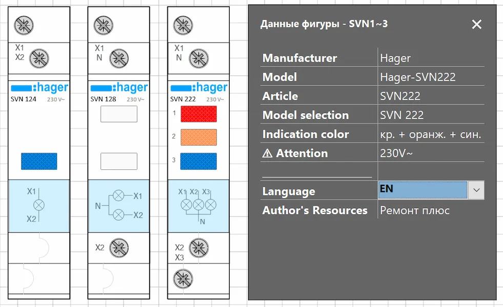503x307 pixels.
Task: Click the X2 middle lamp symbol on SVN 222 diagram
Action: pyautogui.click(x=198, y=205)
